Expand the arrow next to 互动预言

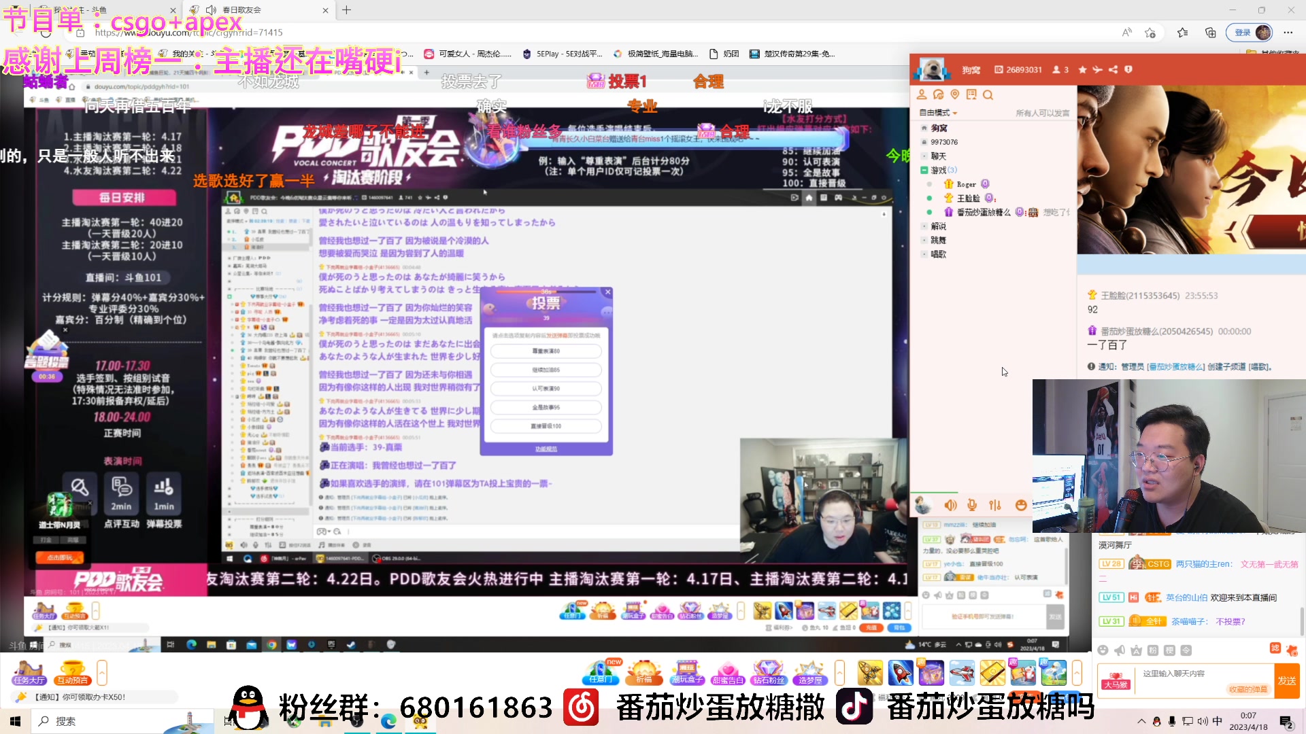[102, 674]
